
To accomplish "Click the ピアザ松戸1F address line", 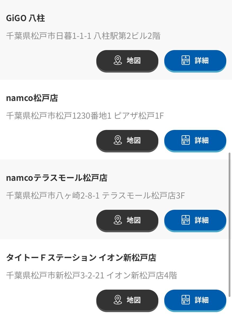I will click(85, 116).
